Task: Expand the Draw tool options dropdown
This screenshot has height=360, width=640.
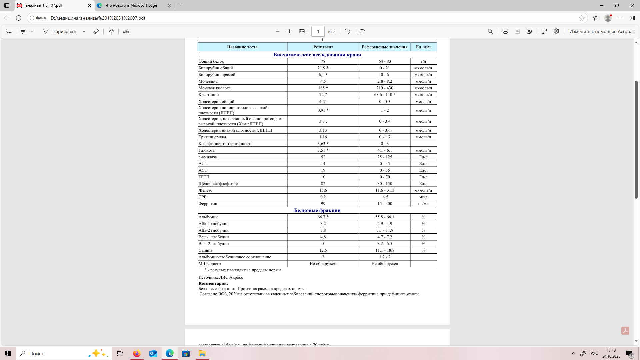Action: tap(84, 31)
